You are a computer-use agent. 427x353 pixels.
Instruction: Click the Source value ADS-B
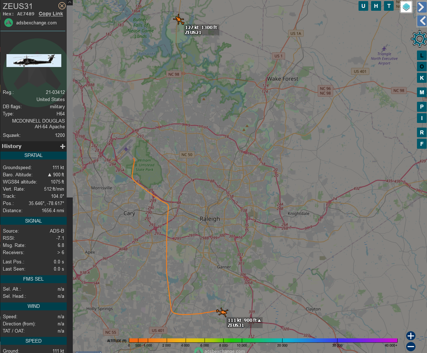(x=57, y=231)
